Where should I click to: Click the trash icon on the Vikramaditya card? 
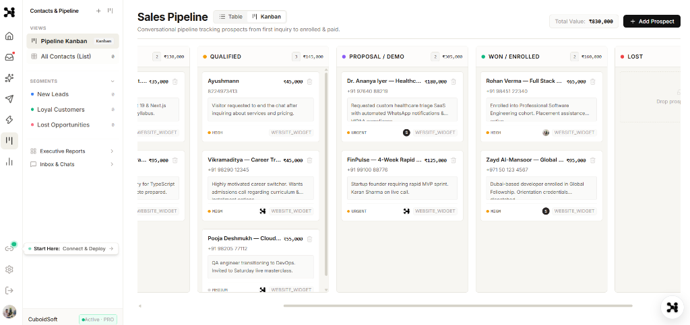click(309, 160)
